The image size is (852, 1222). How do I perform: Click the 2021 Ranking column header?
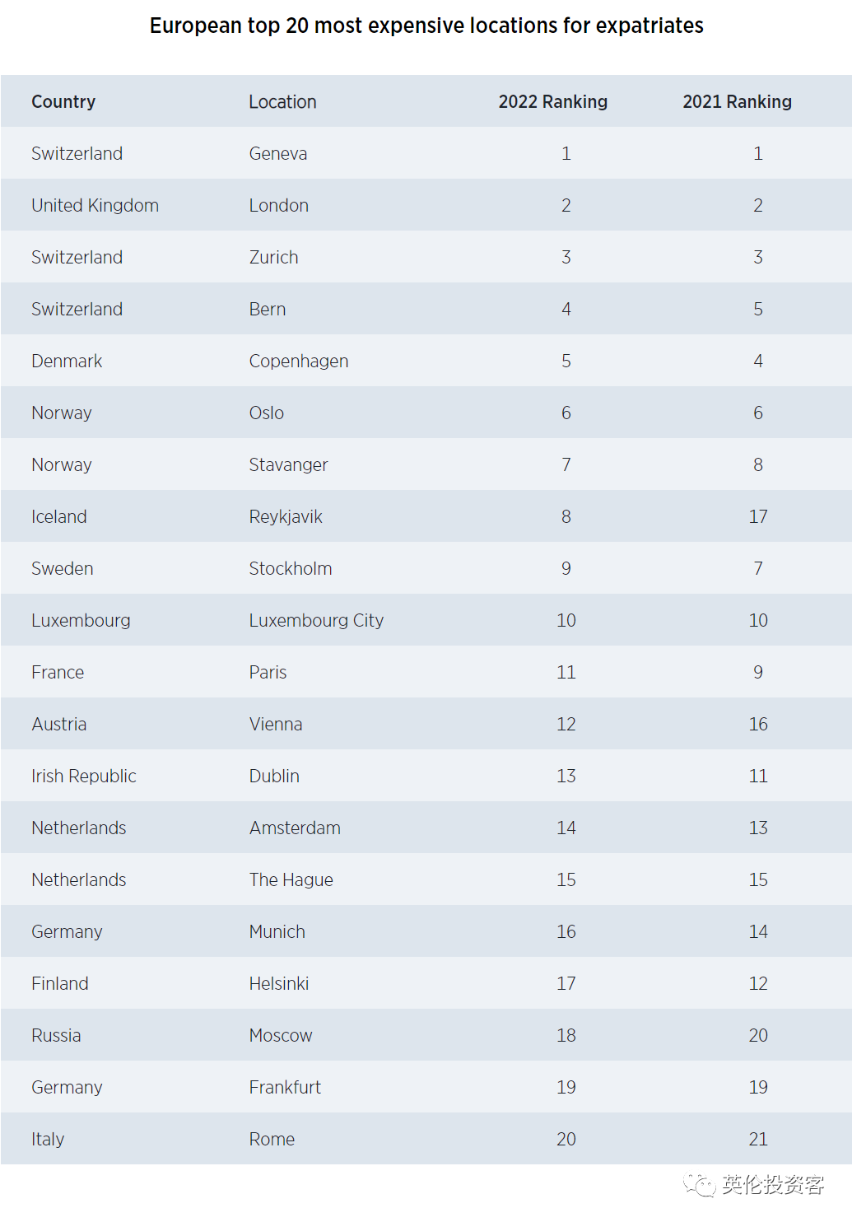(737, 102)
